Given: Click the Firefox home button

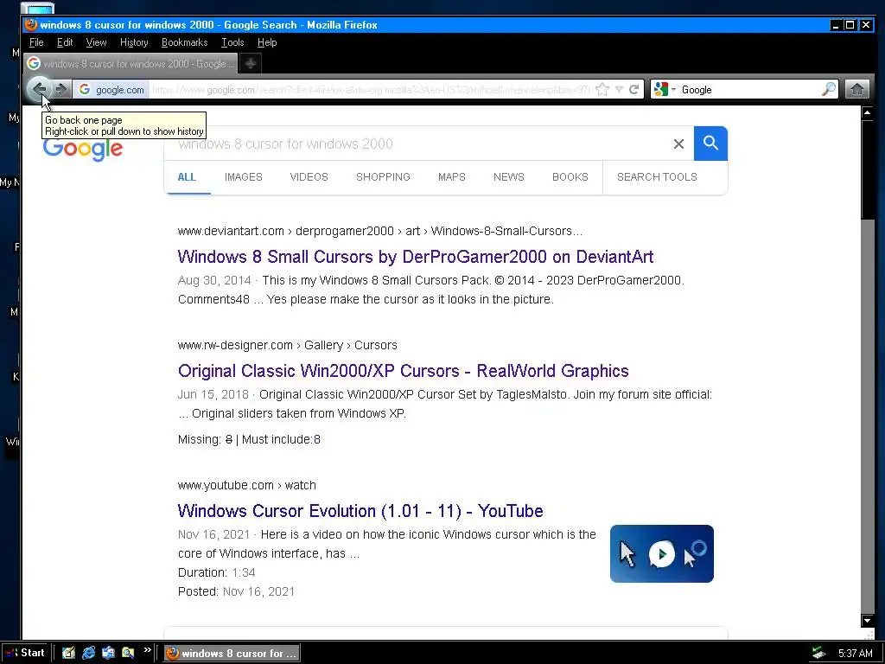Looking at the screenshot, I should (x=856, y=89).
